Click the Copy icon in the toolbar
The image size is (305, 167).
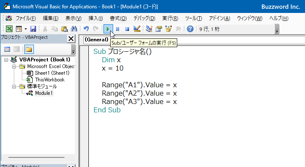54,29
